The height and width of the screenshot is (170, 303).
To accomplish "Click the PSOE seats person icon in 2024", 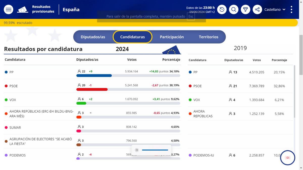I will [79, 85].
